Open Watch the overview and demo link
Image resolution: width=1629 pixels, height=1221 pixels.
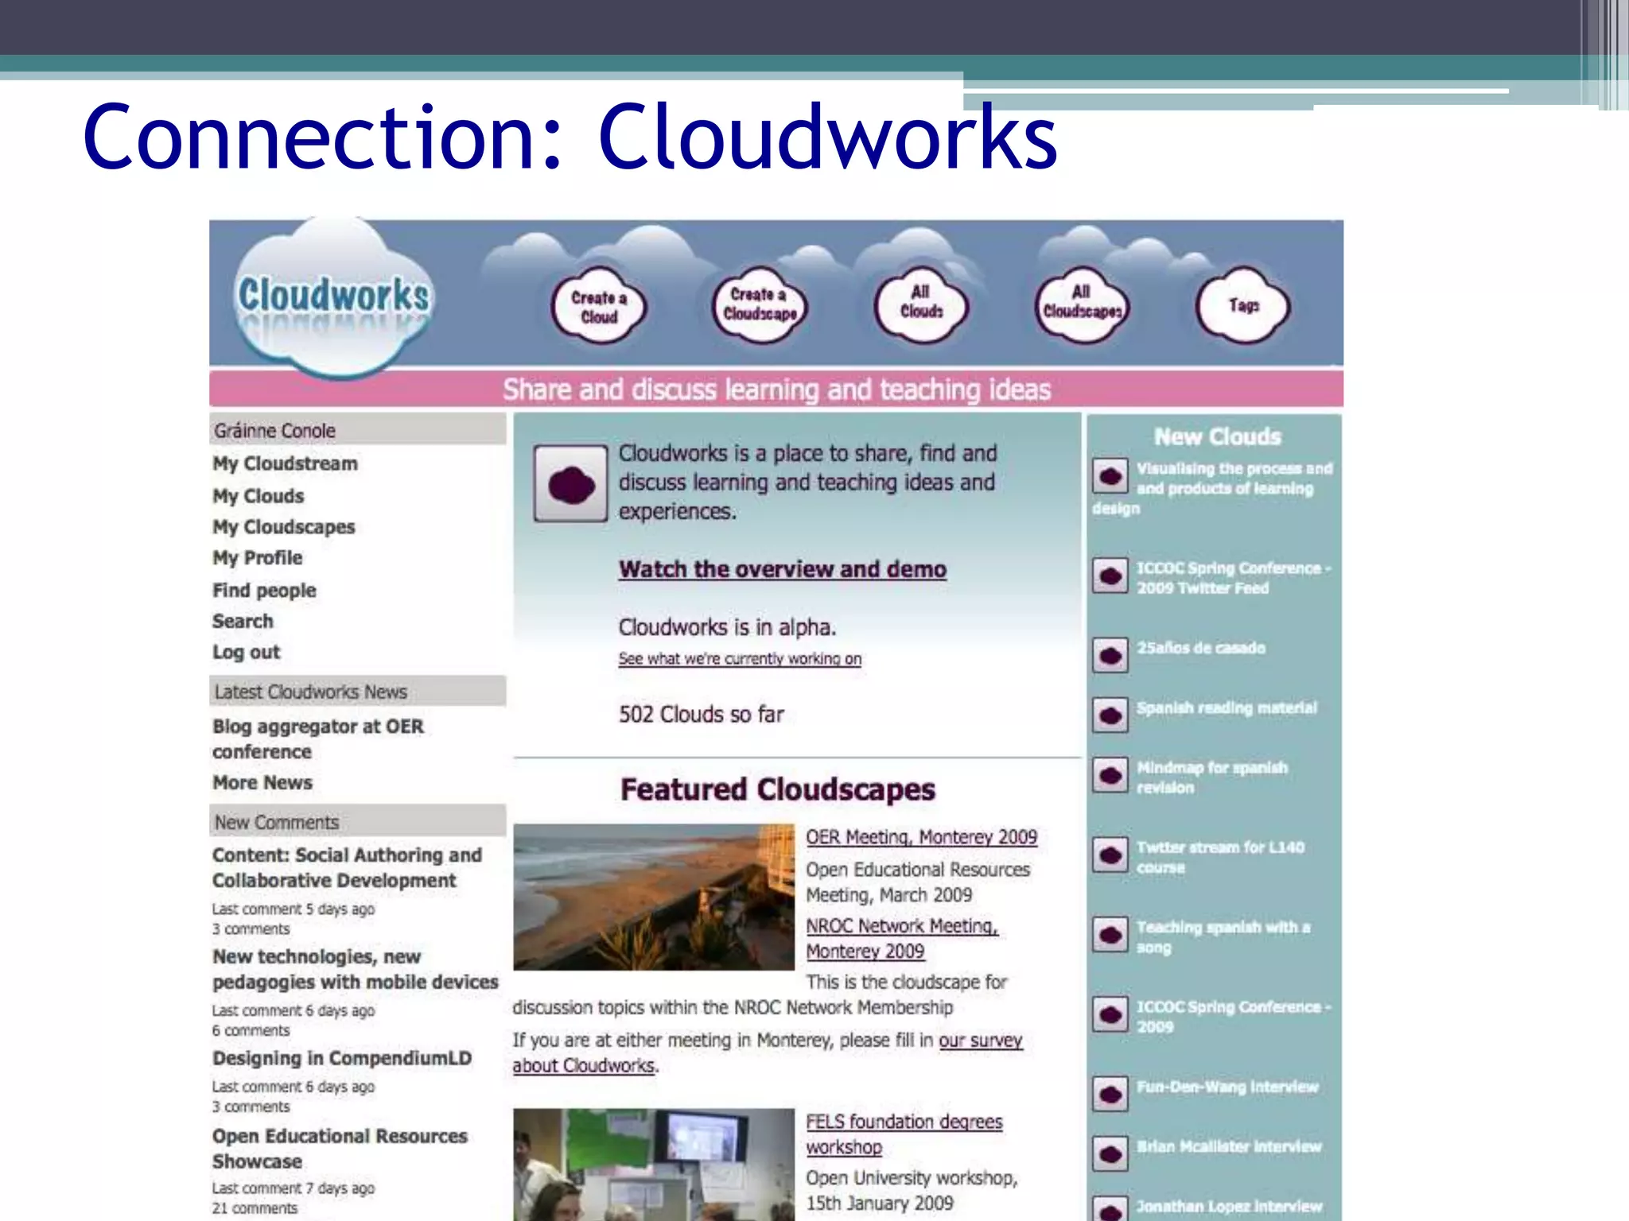(x=783, y=569)
